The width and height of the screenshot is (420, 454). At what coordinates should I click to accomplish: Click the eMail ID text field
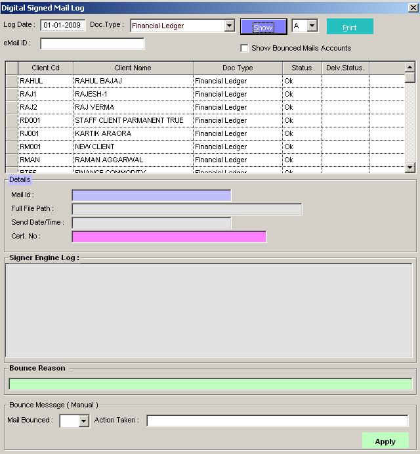[x=92, y=44]
